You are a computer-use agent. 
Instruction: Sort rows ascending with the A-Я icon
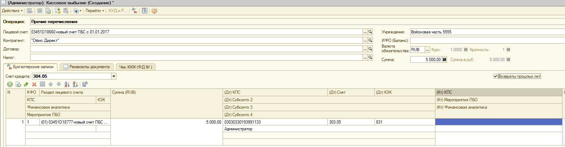pyautogui.click(x=67, y=84)
